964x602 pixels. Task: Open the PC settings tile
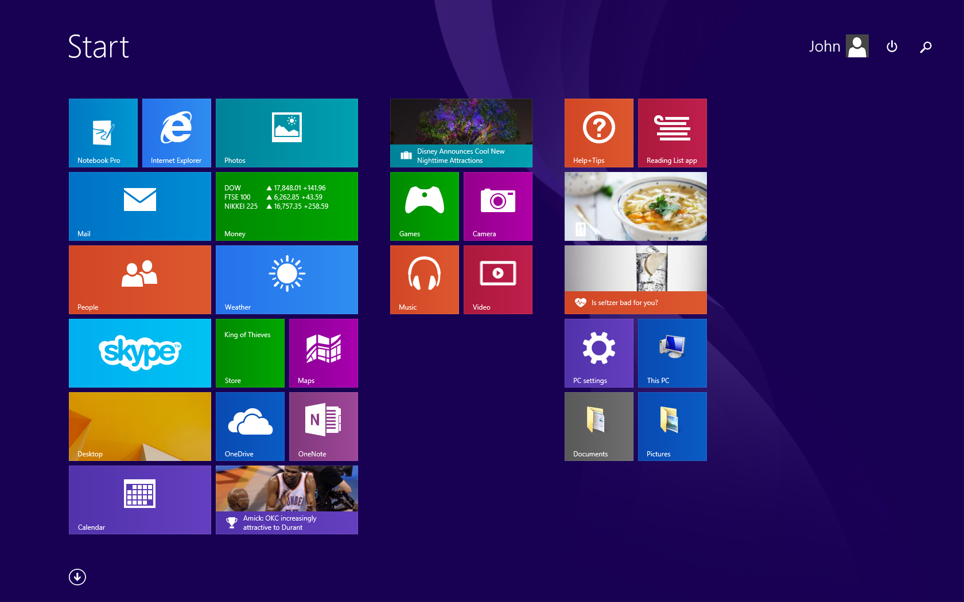(x=599, y=353)
